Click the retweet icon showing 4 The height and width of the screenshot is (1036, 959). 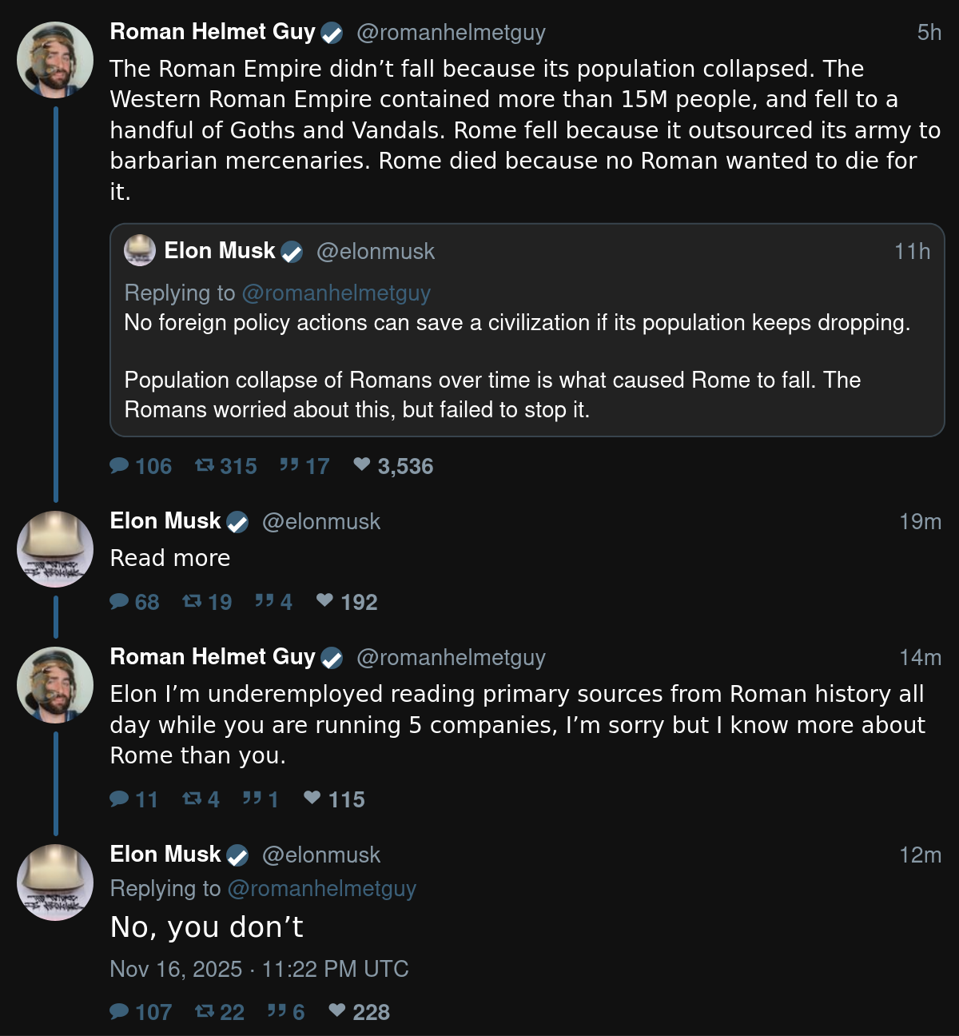click(192, 799)
